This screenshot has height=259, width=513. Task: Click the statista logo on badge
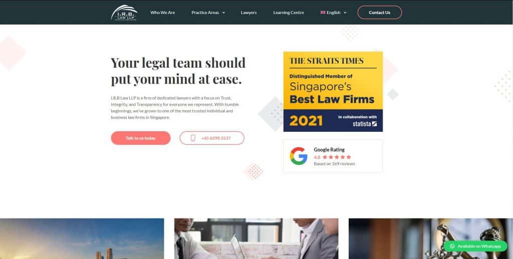(365, 124)
